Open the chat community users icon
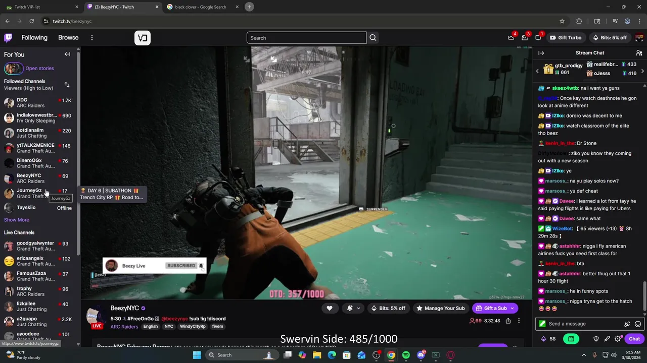This screenshot has height=363, width=647. click(x=639, y=53)
